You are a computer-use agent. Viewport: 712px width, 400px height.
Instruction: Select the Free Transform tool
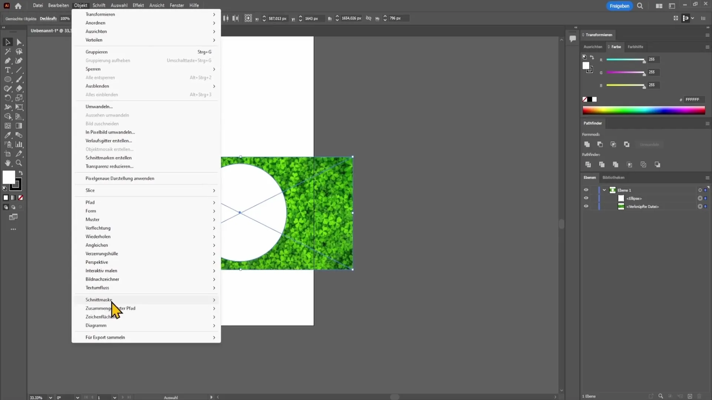point(19,107)
